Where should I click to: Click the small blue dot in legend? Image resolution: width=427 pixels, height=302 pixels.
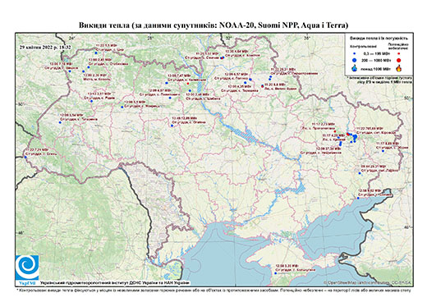pos(355,54)
